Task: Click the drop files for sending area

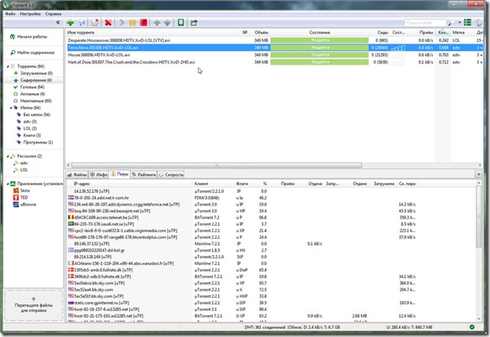Action: [x=34, y=305]
